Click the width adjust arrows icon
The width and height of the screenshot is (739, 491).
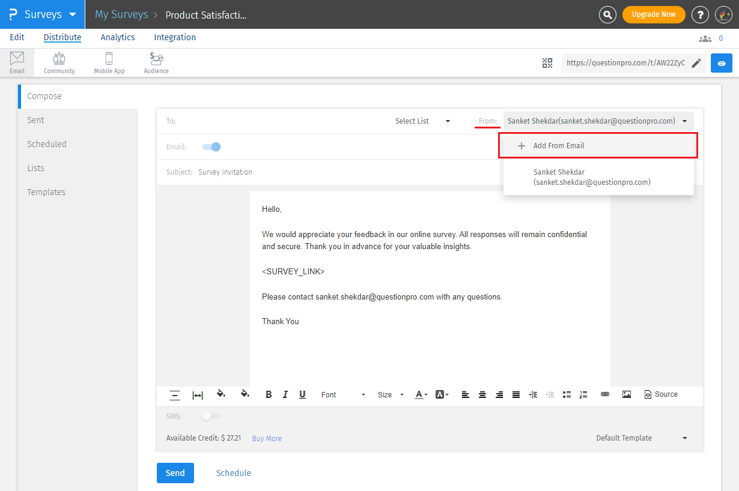(198, 395)
